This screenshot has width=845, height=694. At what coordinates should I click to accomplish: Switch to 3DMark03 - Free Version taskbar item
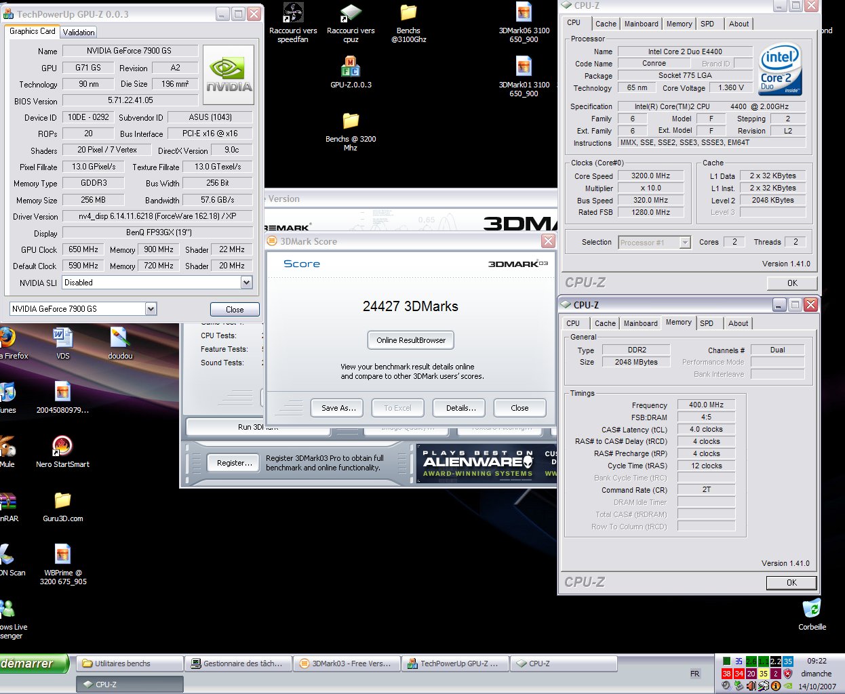pos(347,664)
